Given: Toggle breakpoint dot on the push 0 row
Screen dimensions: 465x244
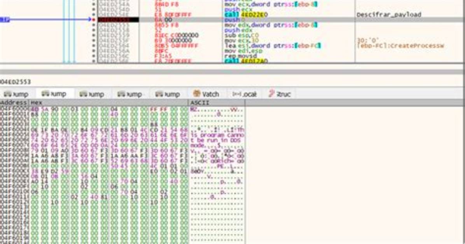Looking at the screenshot, I should tap(94, 20).
